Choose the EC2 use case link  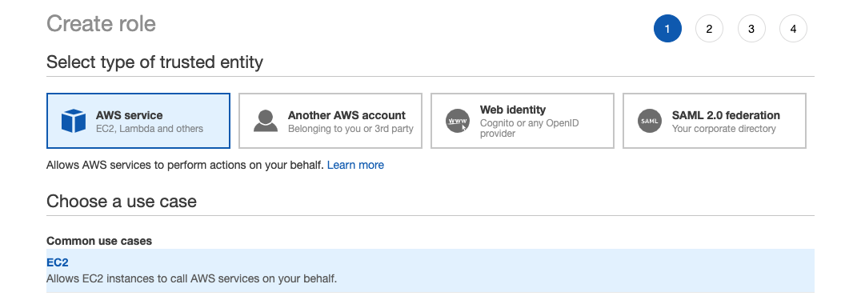point(58,262)
